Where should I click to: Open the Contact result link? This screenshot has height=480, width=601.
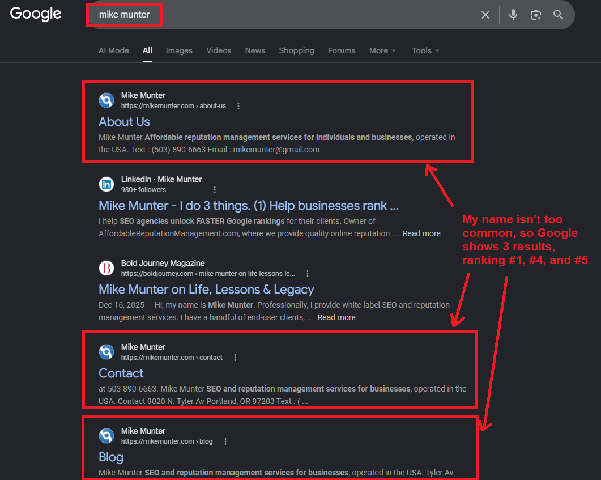pos(121,373)
